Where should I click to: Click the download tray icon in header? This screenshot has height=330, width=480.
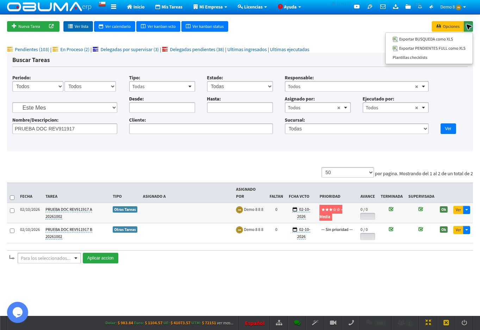395,7
